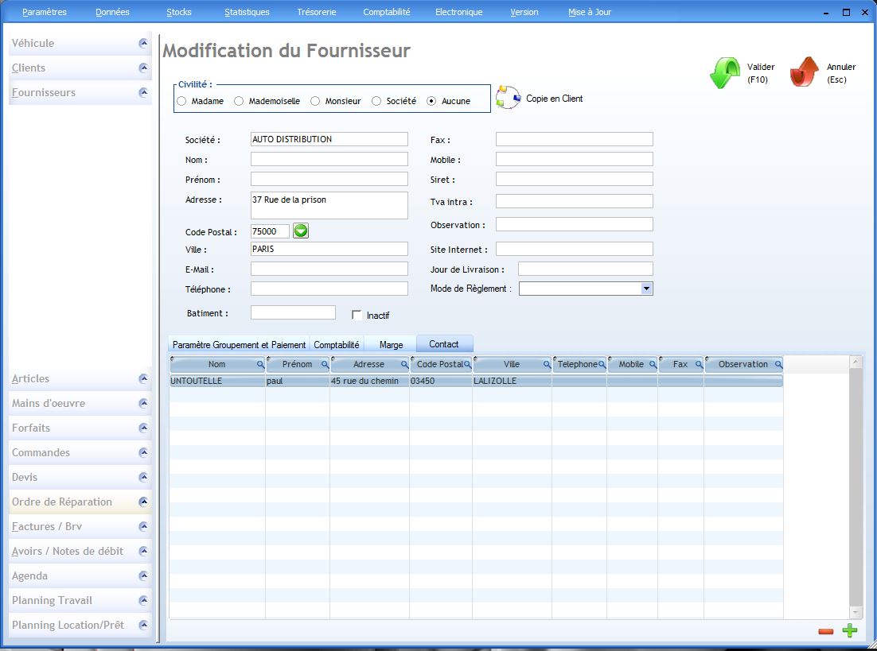Image resolution: width=877 pixels, height=651 pixels.
Task: Expand the Factures / Brv section
Action: 143,526
